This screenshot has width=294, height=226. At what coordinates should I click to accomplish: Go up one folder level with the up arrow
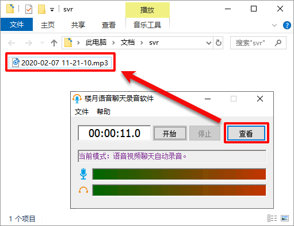pos(54,43)
